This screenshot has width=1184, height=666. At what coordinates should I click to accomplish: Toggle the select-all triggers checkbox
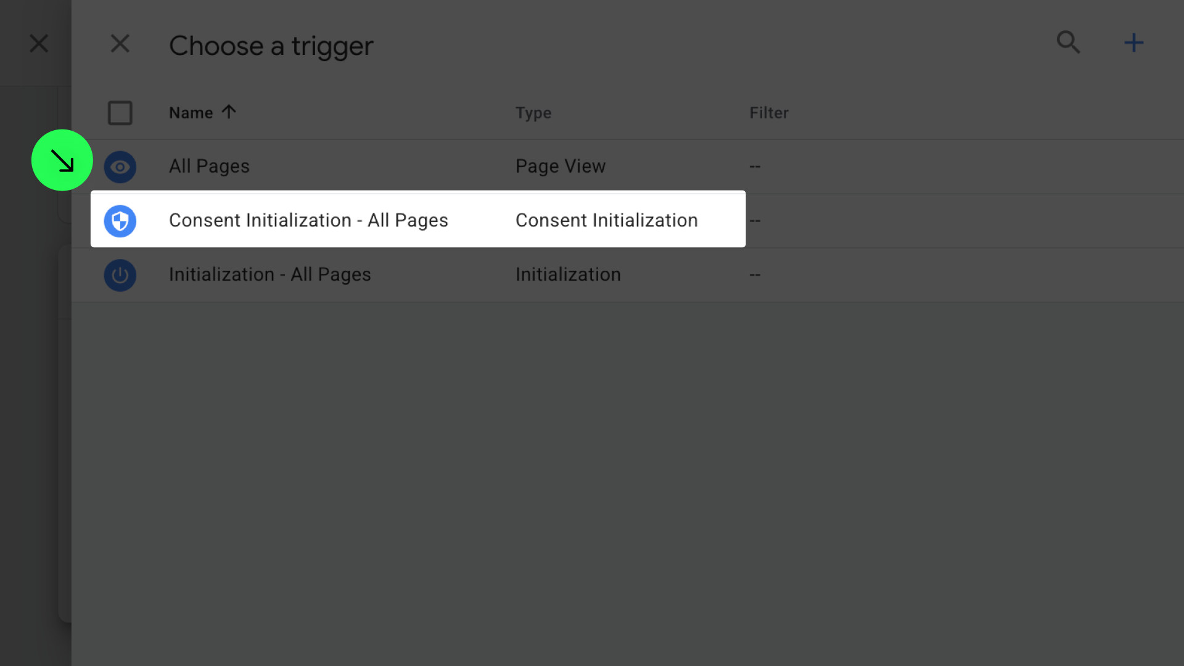(x=120, y=113)
